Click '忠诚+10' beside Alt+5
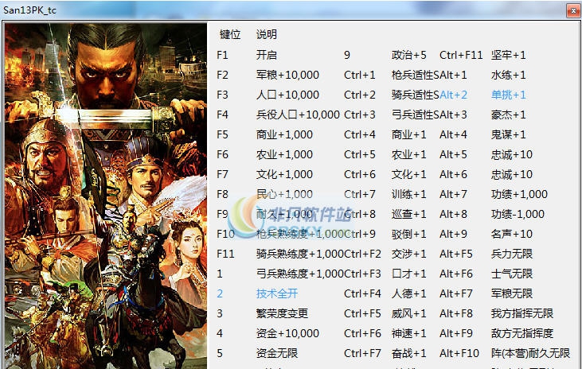 click(511, 154)
